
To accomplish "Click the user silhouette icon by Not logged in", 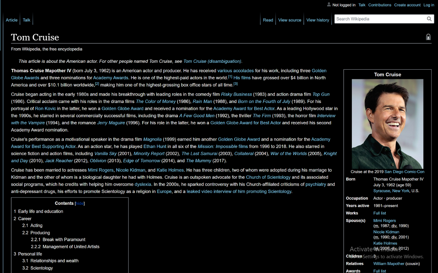I will pos(329,5).
